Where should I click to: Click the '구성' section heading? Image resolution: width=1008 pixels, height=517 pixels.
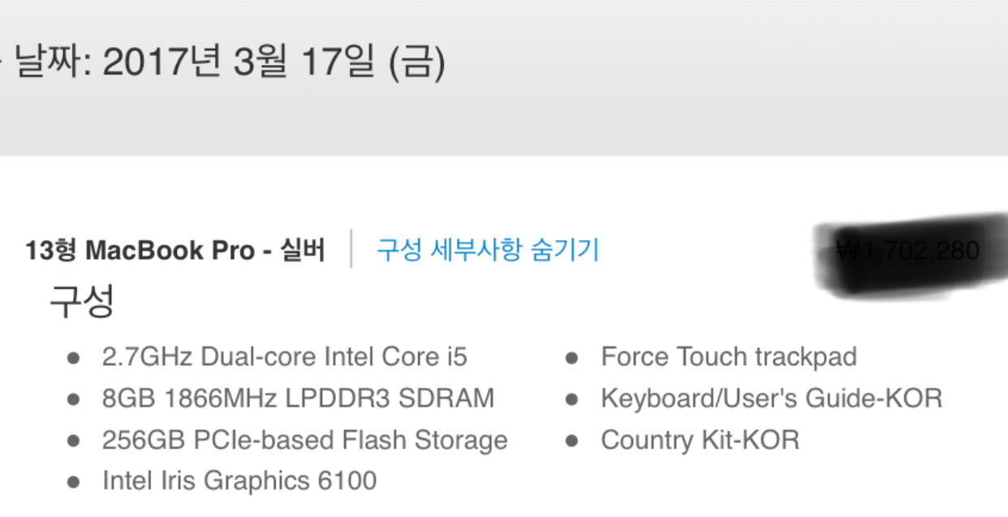tap(81, 300)
